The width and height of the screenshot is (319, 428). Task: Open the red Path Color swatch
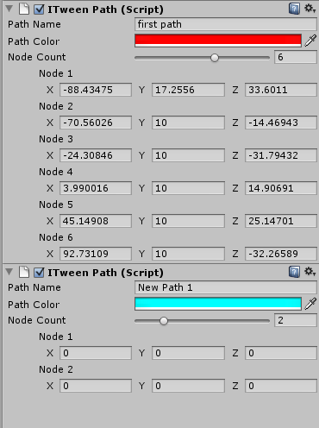tap(218, 41)
